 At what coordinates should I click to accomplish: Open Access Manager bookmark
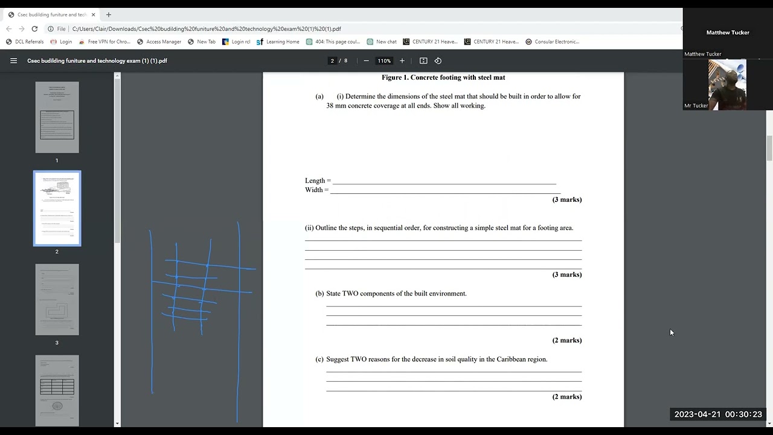(159, 42)
